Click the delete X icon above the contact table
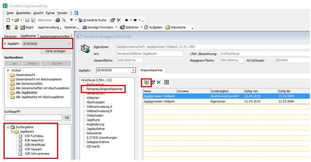This screenshot has height=162, width=311. click(159, 82)
